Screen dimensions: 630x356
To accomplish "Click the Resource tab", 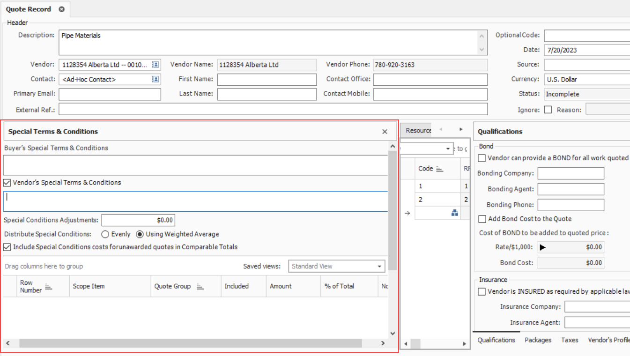I will pos(418,131).
